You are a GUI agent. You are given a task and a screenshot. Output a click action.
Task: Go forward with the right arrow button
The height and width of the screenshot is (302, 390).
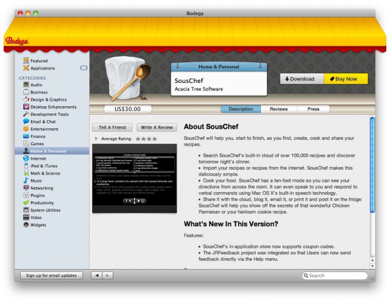click(x=108, y=275)
